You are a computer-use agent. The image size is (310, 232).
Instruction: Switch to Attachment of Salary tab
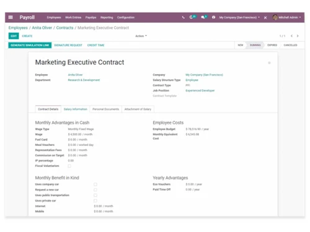[138, 109]
